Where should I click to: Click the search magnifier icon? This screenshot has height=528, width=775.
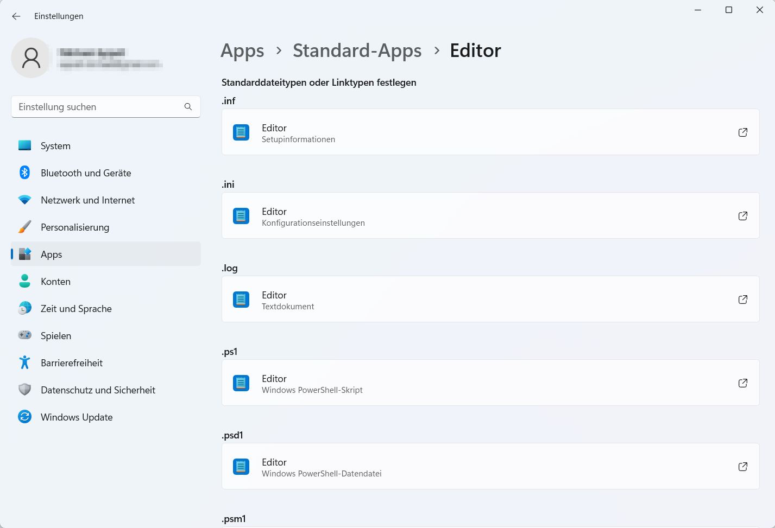point(188,107)
